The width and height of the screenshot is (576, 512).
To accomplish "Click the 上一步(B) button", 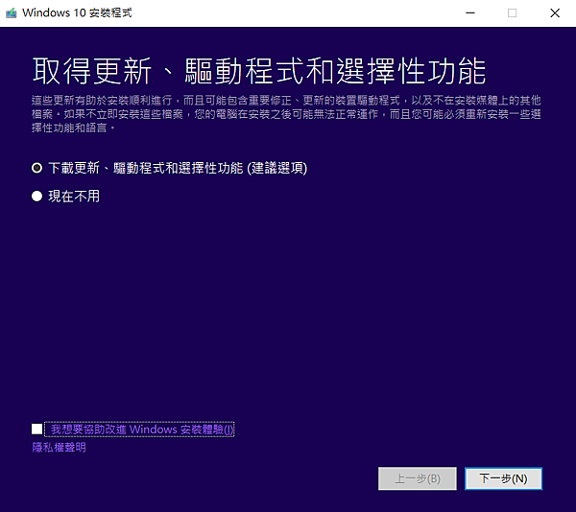I will [418, 478].
